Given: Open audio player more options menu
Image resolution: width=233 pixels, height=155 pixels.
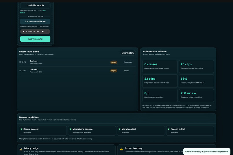Looking at the screenshot, I should point(47,31).
